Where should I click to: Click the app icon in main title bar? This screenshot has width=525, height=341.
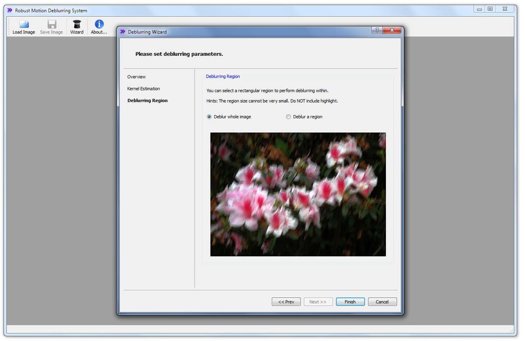coord(10,10)
